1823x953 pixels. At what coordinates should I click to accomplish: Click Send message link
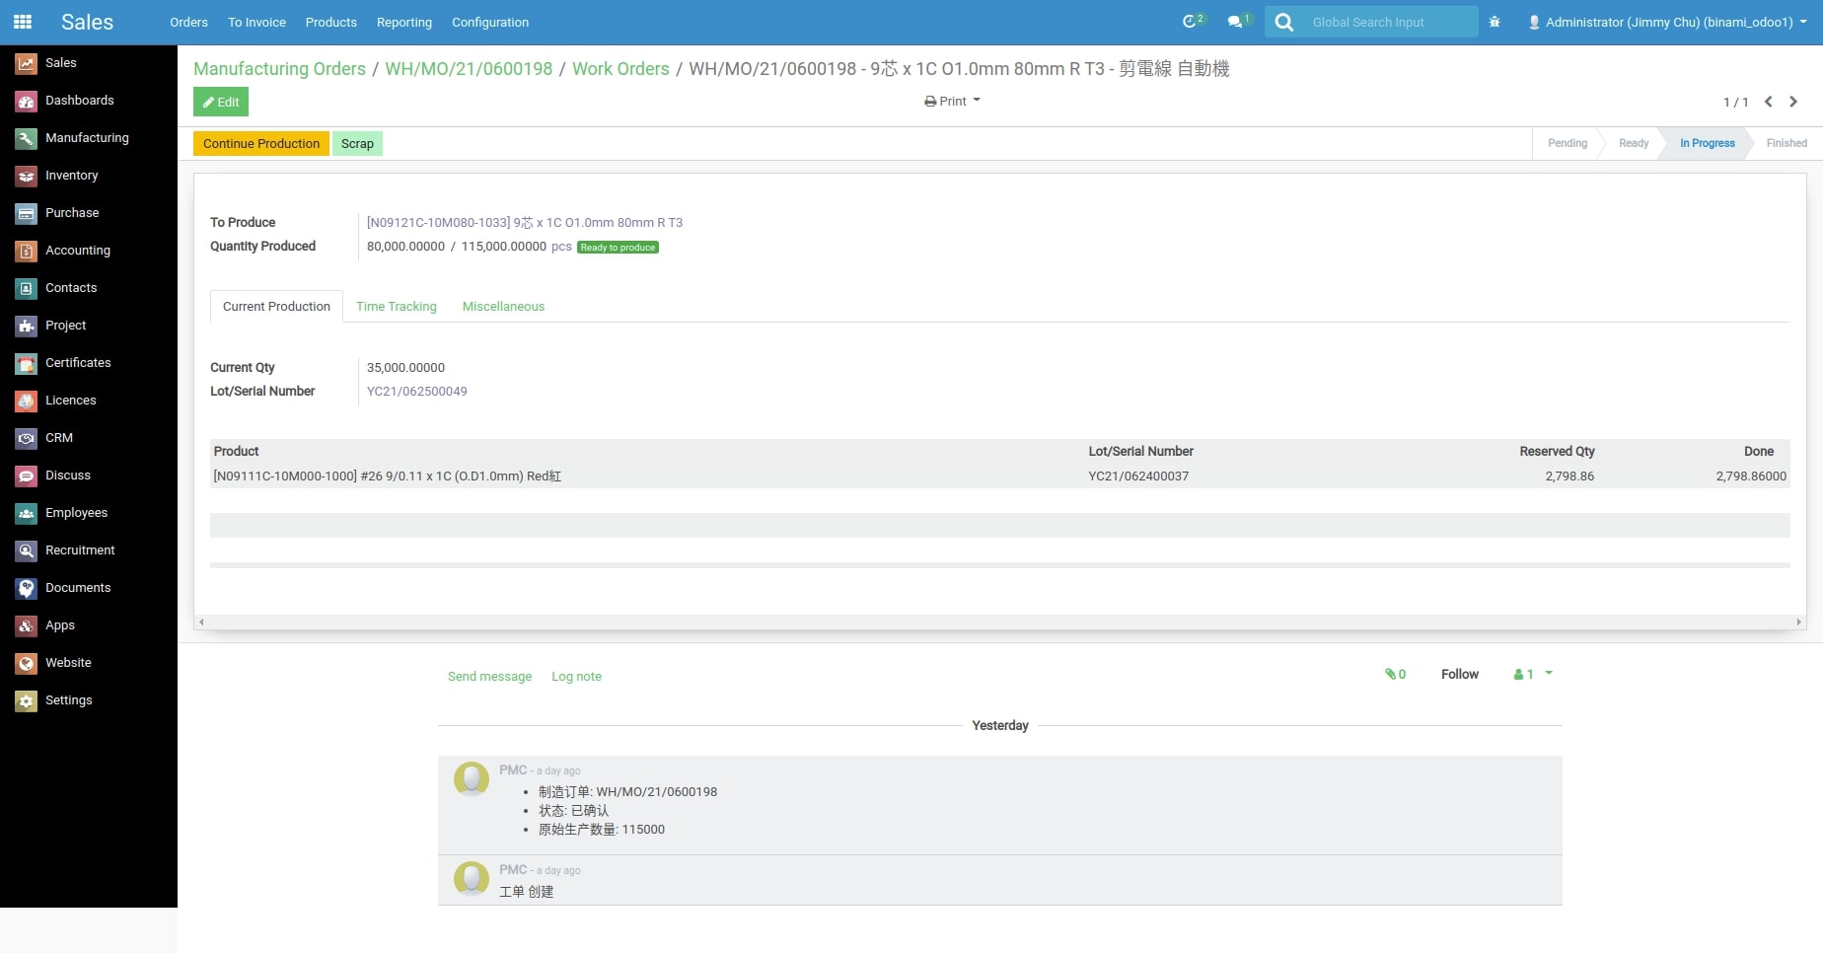pyautogui.click(x=489, y=676)
